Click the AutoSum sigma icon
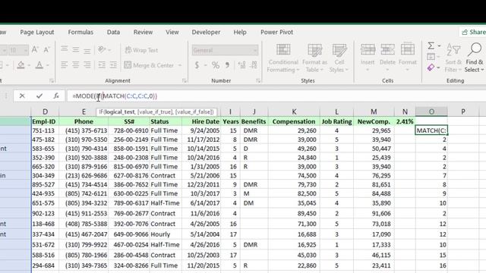Image resolution: width=486 pixels, height=273 pixels. [431, 45]
